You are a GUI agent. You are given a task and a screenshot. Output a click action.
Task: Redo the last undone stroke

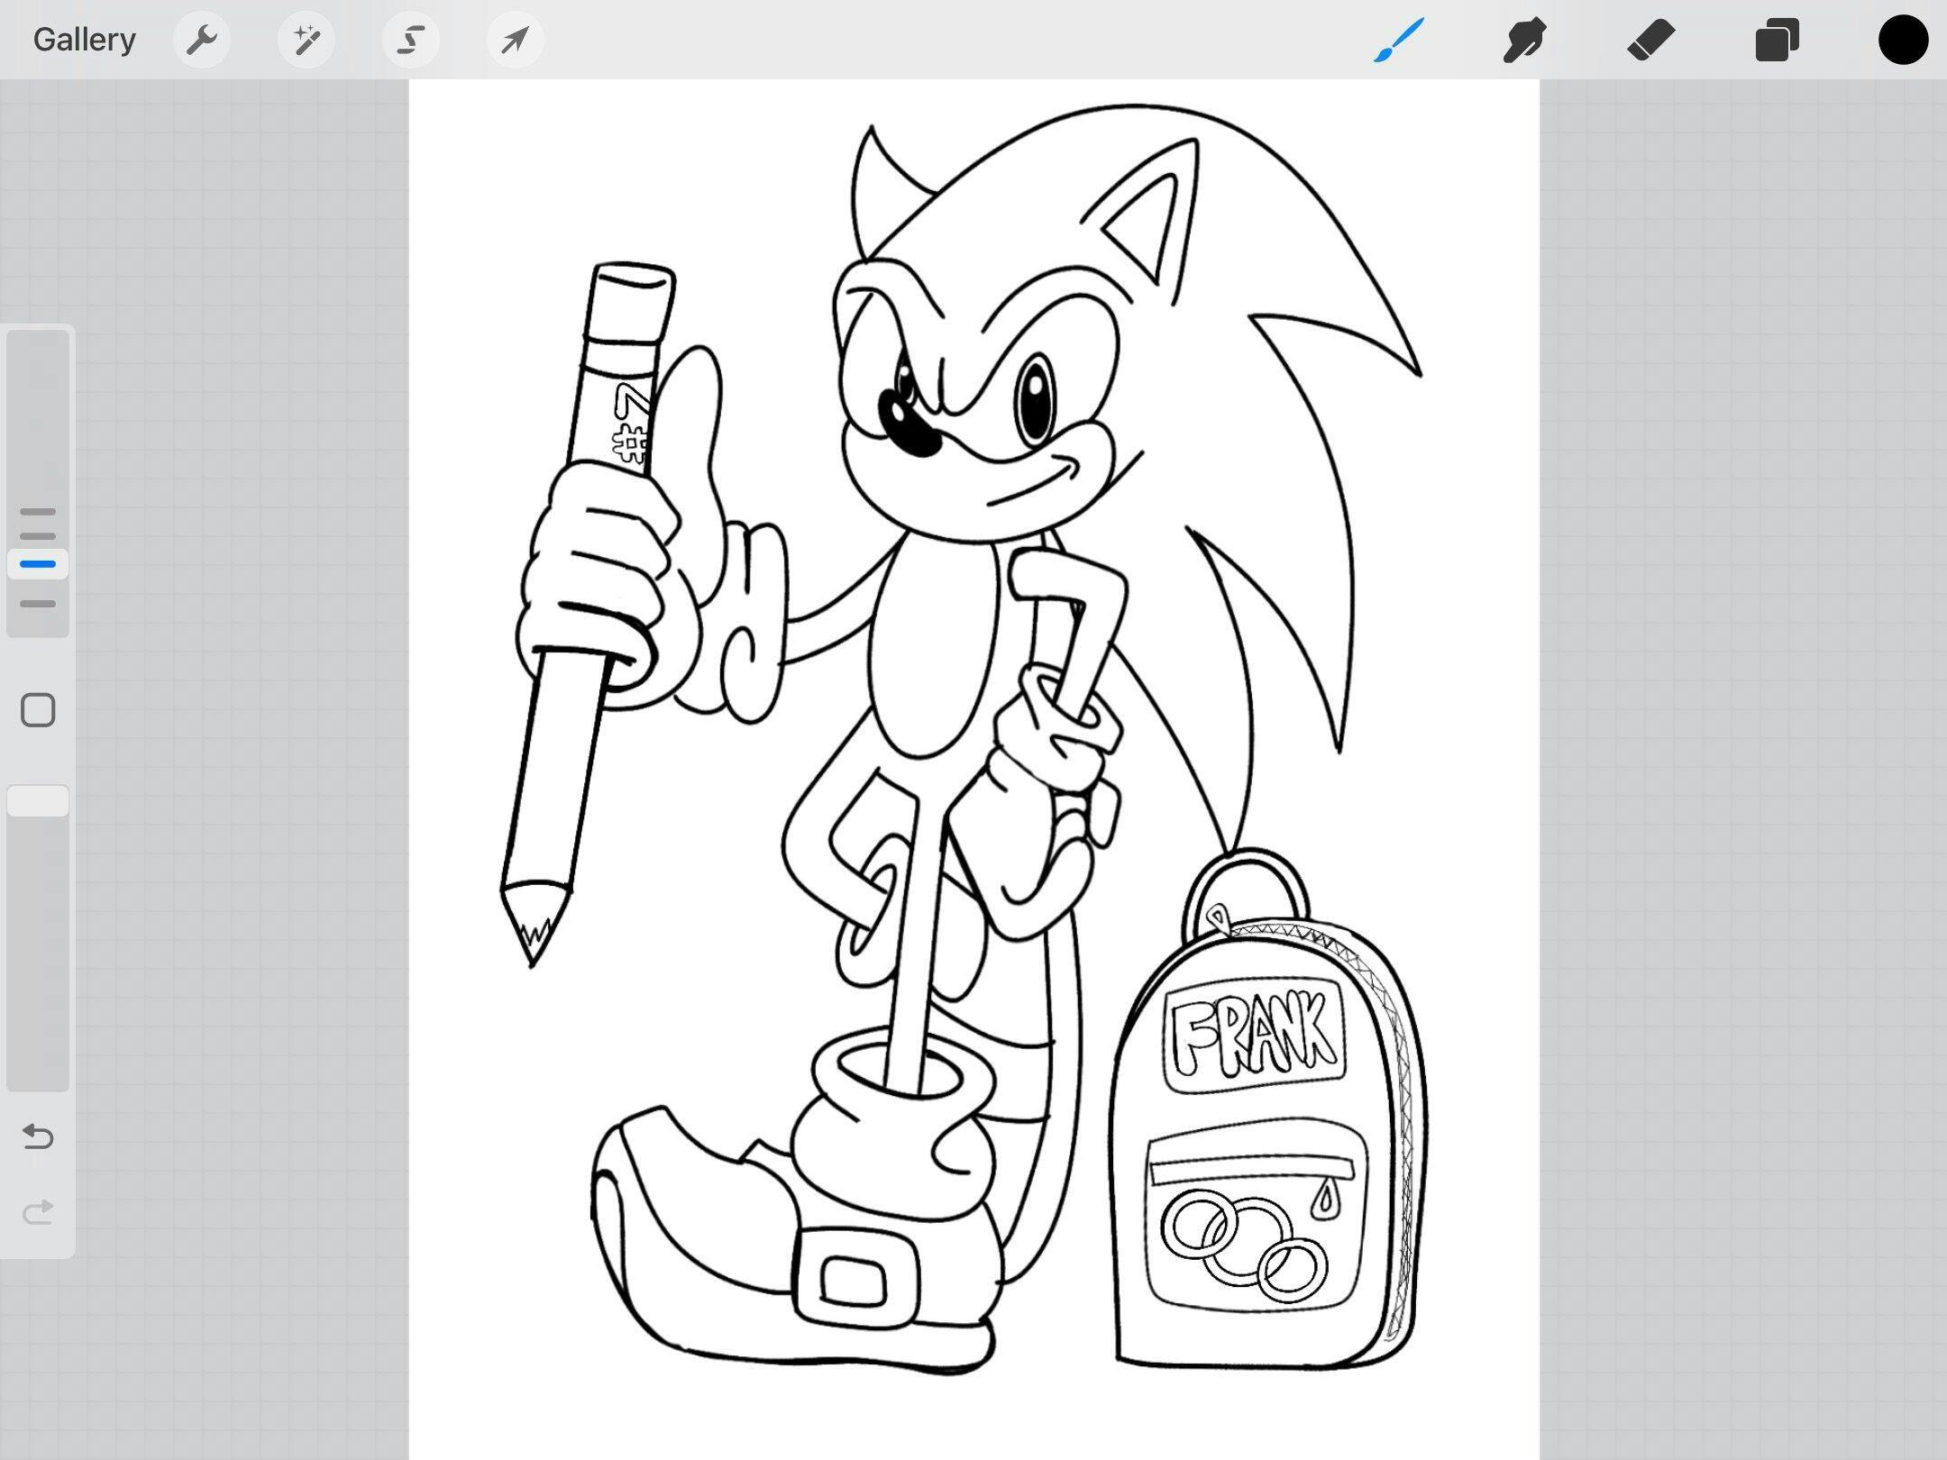[x=38, y=1212]
